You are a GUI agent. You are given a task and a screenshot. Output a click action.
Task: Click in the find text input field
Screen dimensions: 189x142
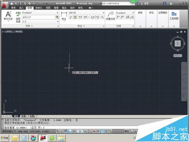coord(39,17)
